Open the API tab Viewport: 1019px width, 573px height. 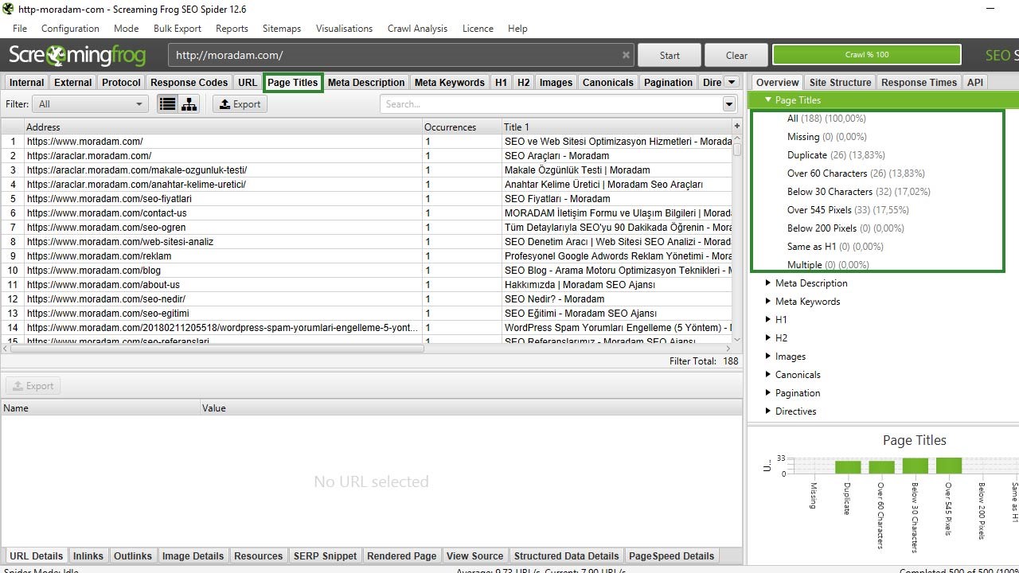pyautogui.click(x=975, y=82)
